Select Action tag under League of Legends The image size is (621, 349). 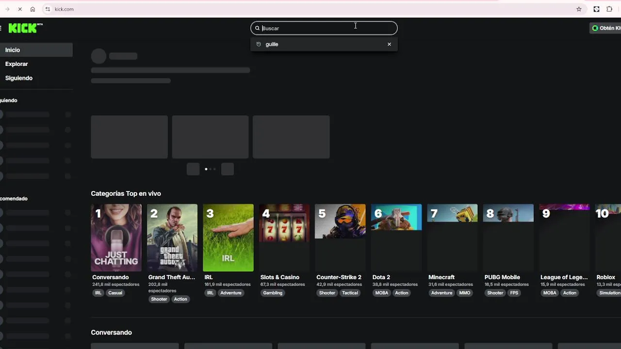point(570,293)
